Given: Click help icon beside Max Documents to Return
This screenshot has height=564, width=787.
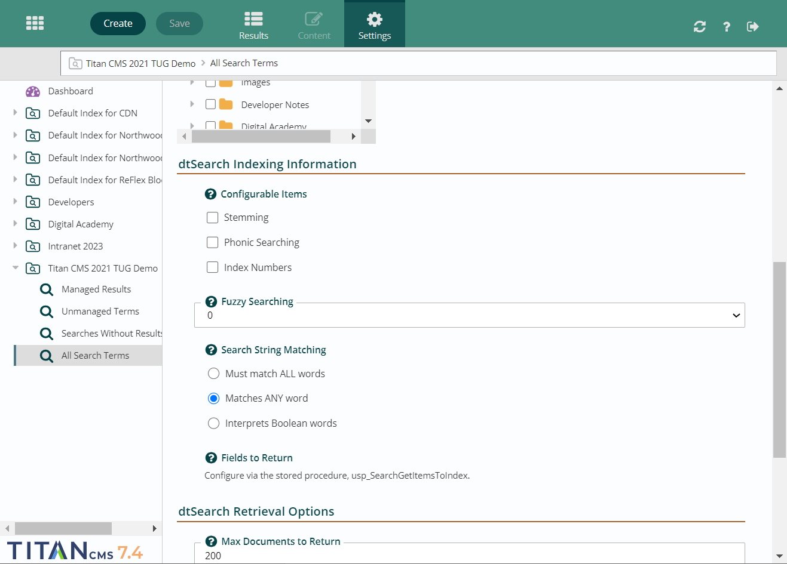Looking at the screenshot, I should pyautogui.click(x=211, y=541).
